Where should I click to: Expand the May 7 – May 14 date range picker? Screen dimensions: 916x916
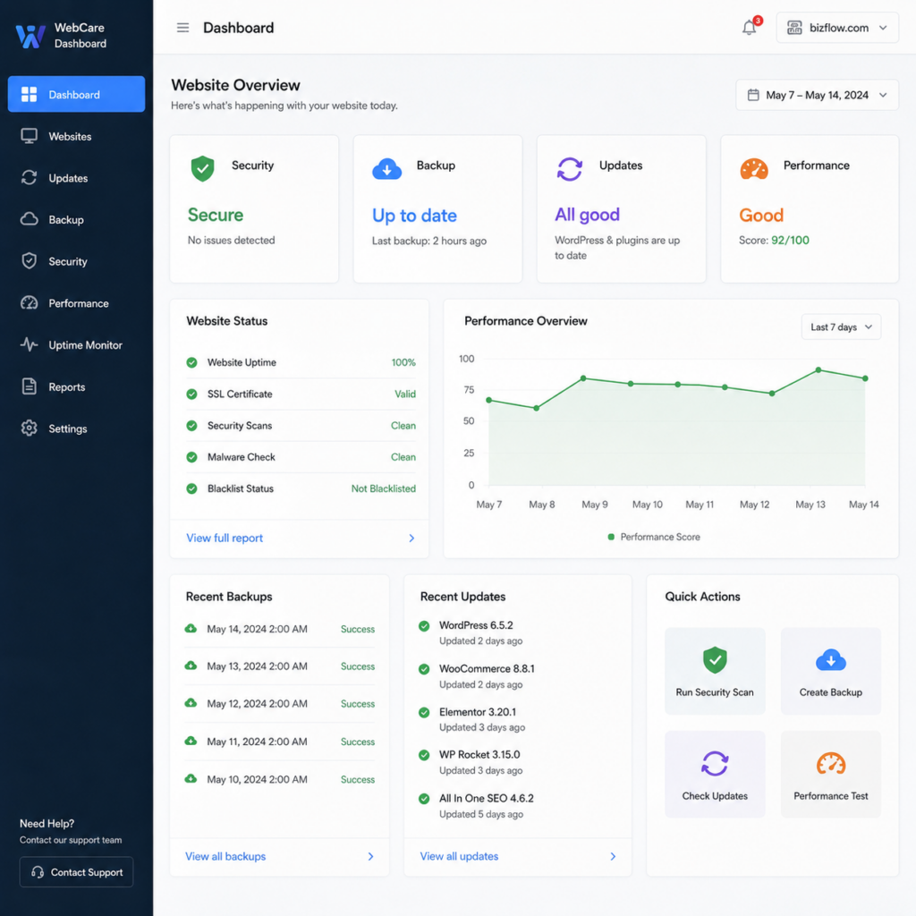817,95
